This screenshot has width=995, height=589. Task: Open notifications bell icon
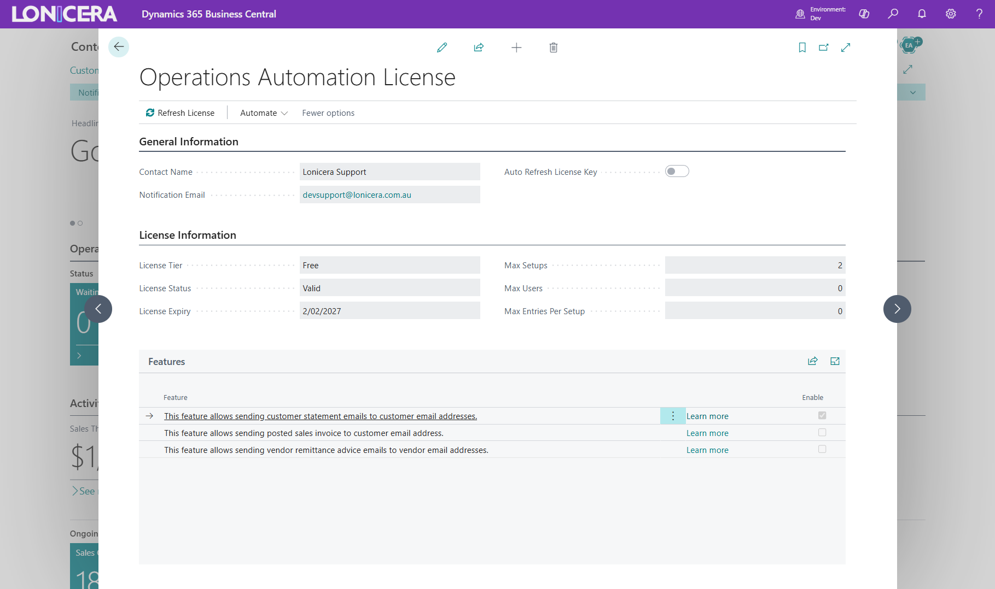(x=922, y=14)
